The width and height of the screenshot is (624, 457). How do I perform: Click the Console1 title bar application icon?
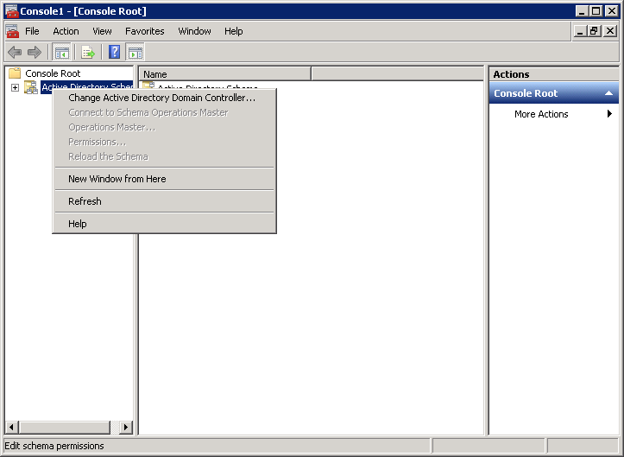12,11
